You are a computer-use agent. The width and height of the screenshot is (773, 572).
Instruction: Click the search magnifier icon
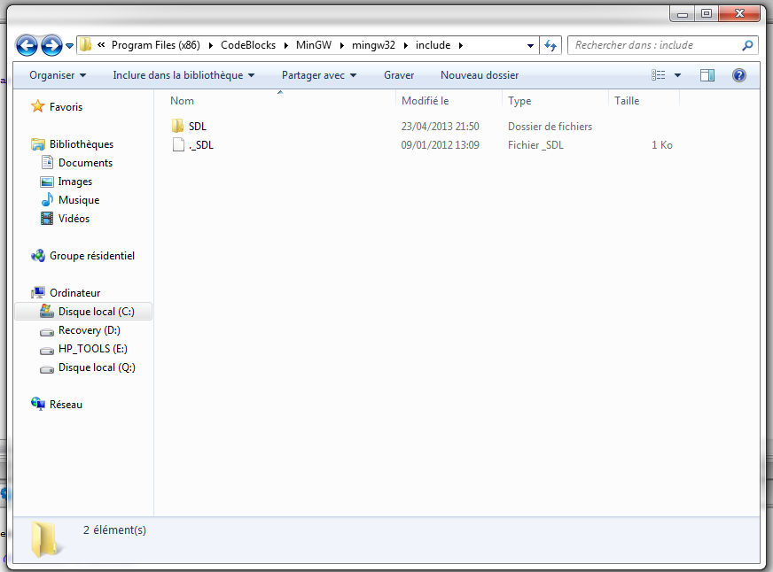(x=747, y=45)
